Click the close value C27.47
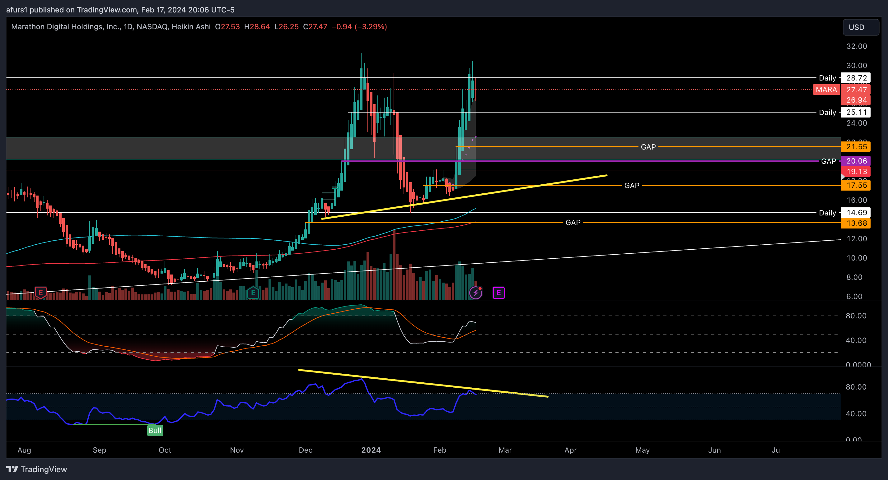This screenshot has height=480, width=888. [315, 26]
